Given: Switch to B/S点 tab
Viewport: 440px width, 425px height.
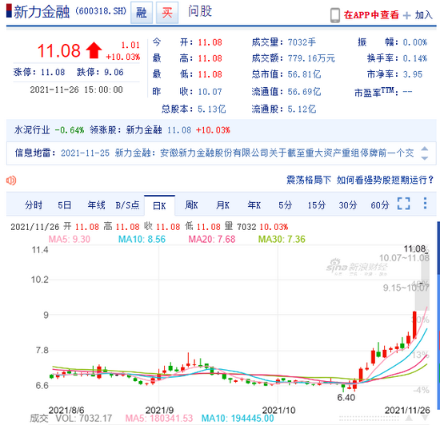Looking at the screenshot, I should coord(127,205).
